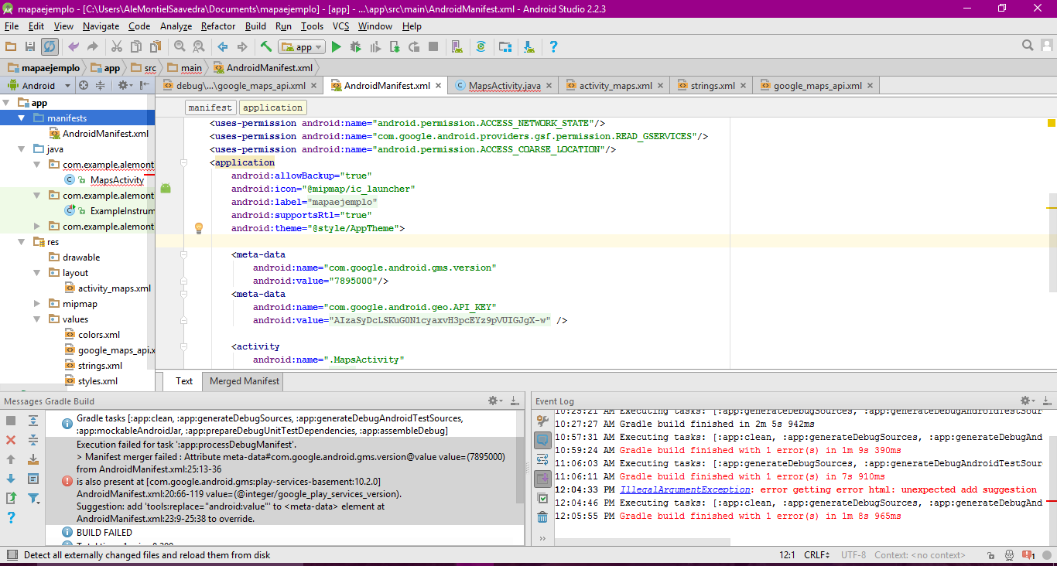Screen dimensions: 1057x566
Task: Click the Cut scissors icon
Action: 117,47
